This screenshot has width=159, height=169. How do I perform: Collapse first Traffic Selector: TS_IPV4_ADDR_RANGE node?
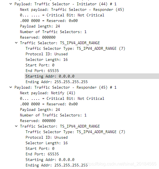pyautogui.click(x=16, y=43)
